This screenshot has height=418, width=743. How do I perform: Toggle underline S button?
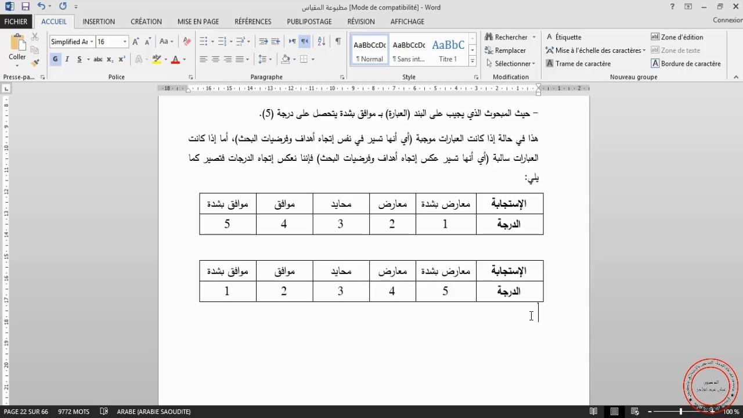click(80, 59)
